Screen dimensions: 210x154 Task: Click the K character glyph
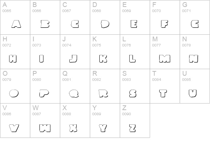(x=103, y=59)
